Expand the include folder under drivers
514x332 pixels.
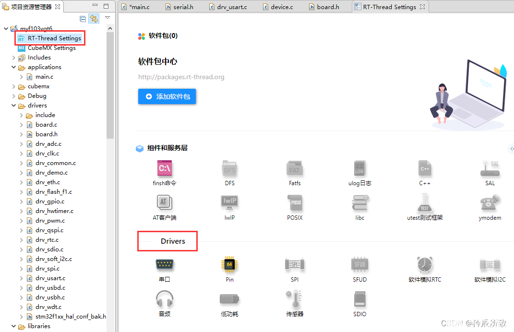[21, 115]
